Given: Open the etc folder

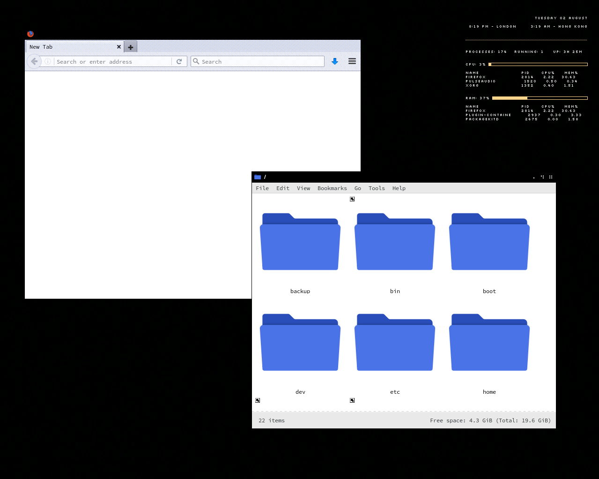Looking at the screenshot, I should pyautogui.click(x=394, y=342).
